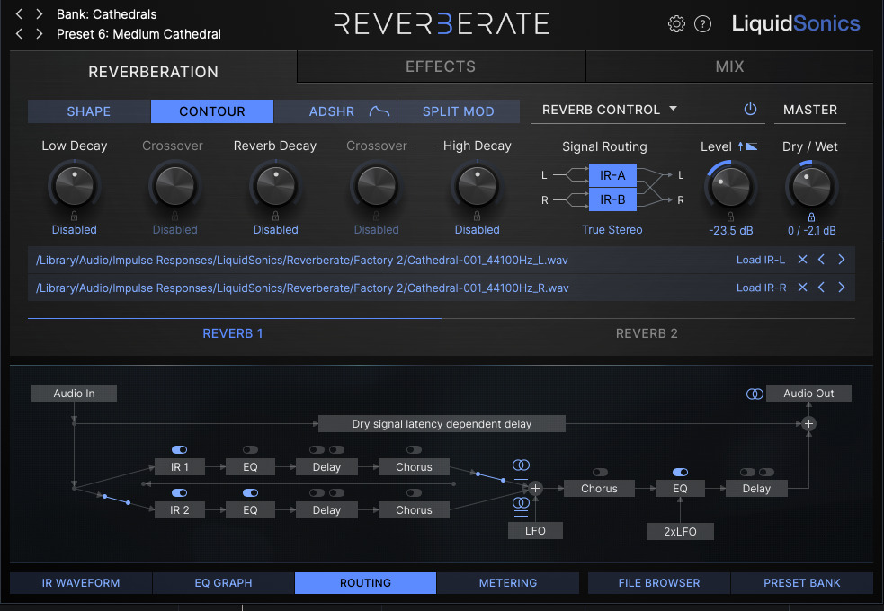Clear the IR-R file with the X

pos(802,288)
